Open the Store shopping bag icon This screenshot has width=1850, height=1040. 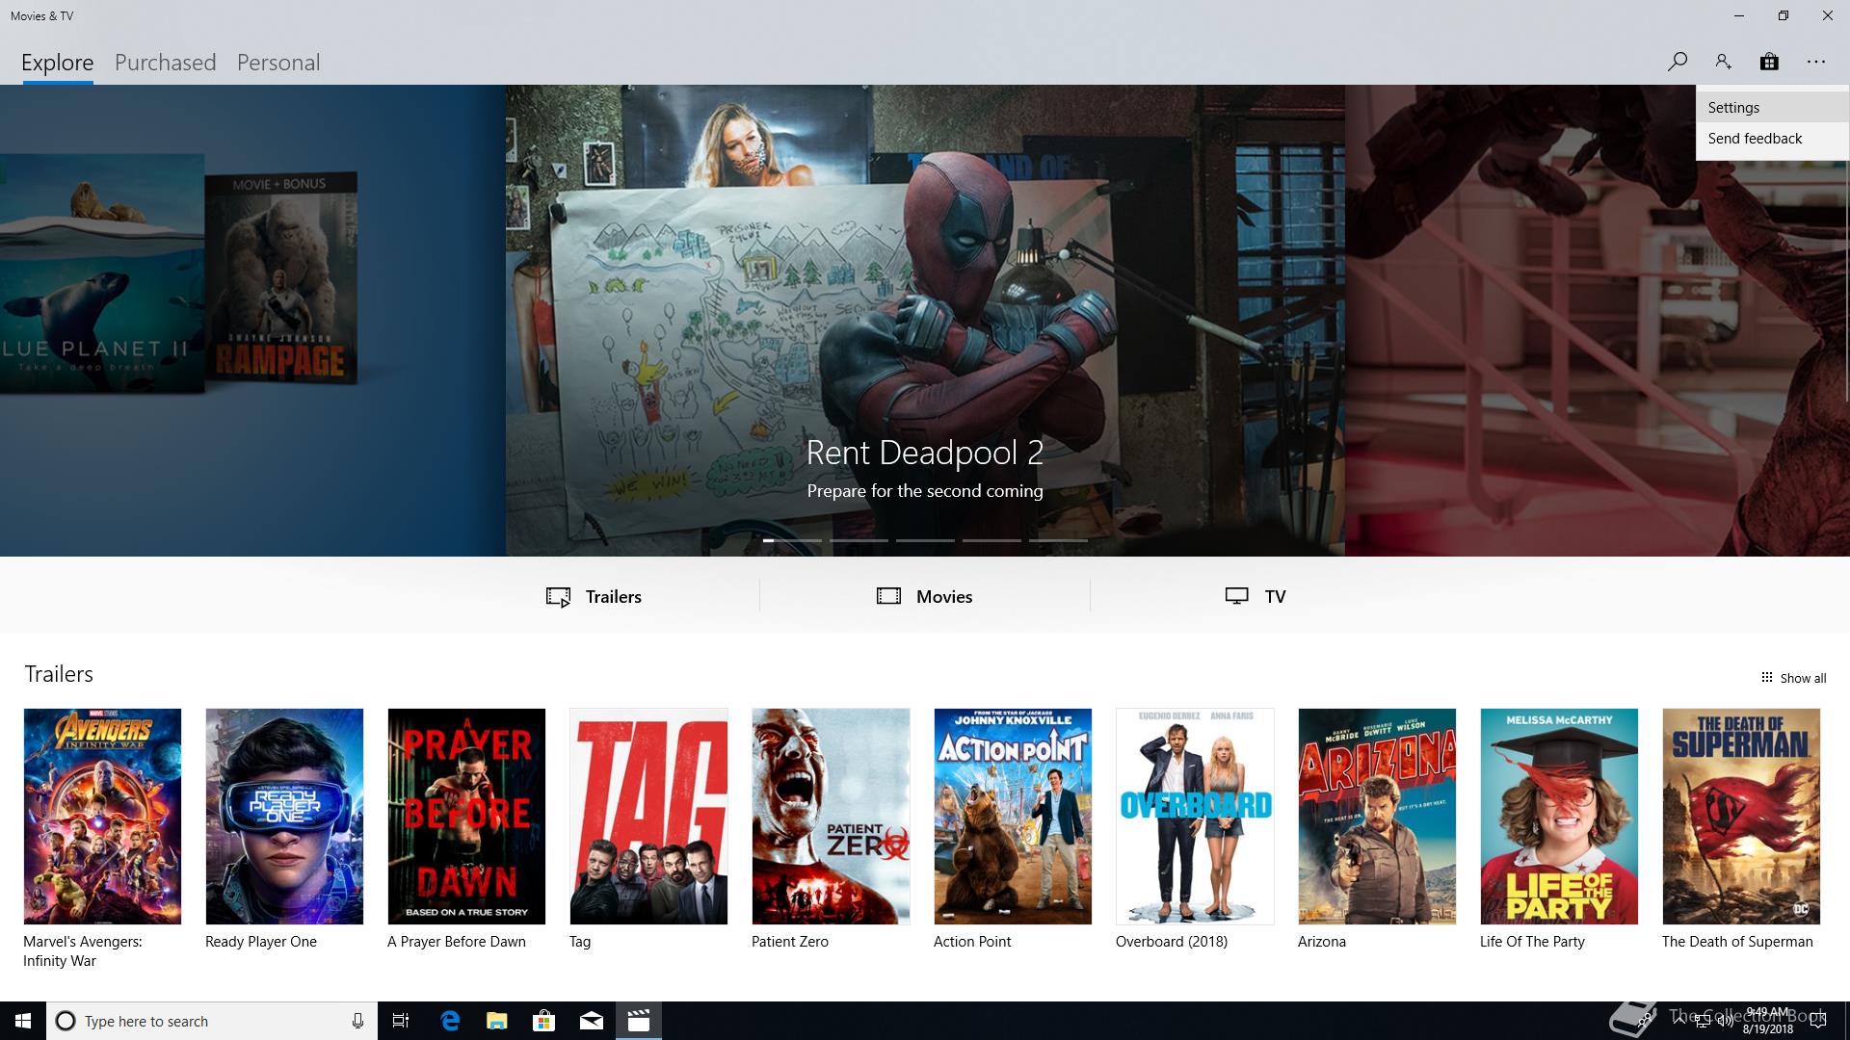coord(1769,62)
